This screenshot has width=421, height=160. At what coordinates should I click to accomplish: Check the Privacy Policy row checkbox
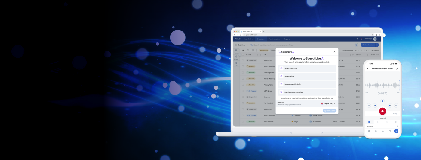[243, 85]
